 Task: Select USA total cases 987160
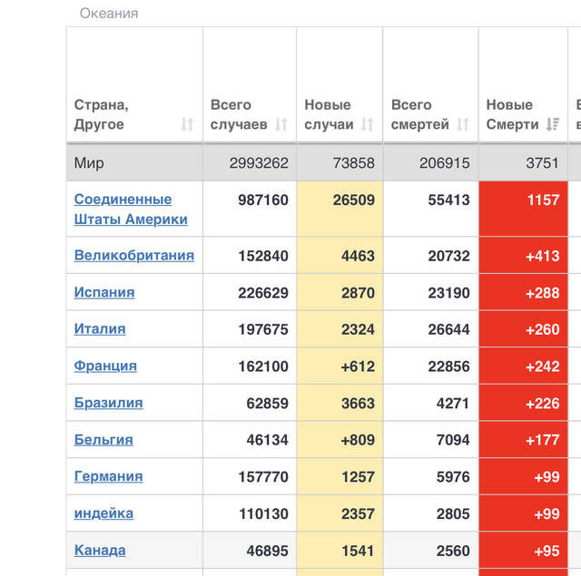[263, 200]
